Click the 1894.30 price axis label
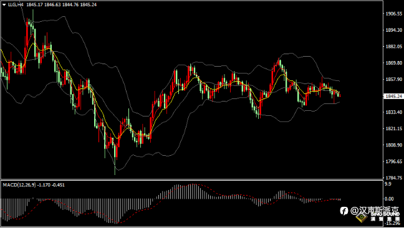The image size is (404, 228). tap(393, 31)
